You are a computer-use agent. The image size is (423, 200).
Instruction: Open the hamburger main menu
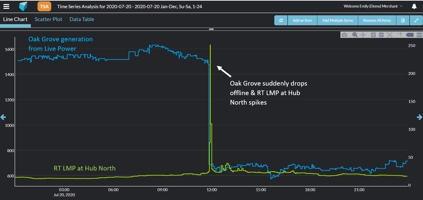click(x=6, y=6)
